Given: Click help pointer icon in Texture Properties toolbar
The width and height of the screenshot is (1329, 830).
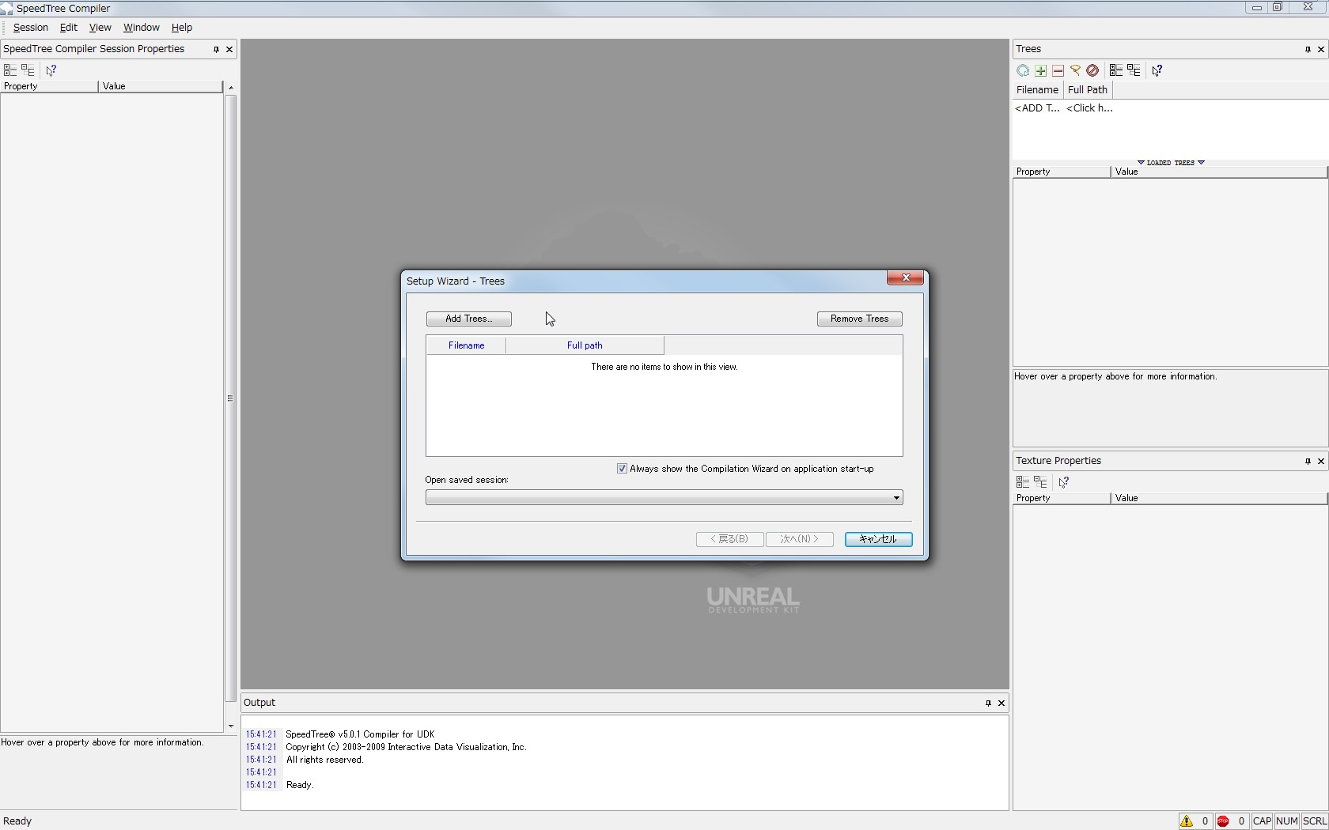Looking at the screenshot, I should point(1064,482).
